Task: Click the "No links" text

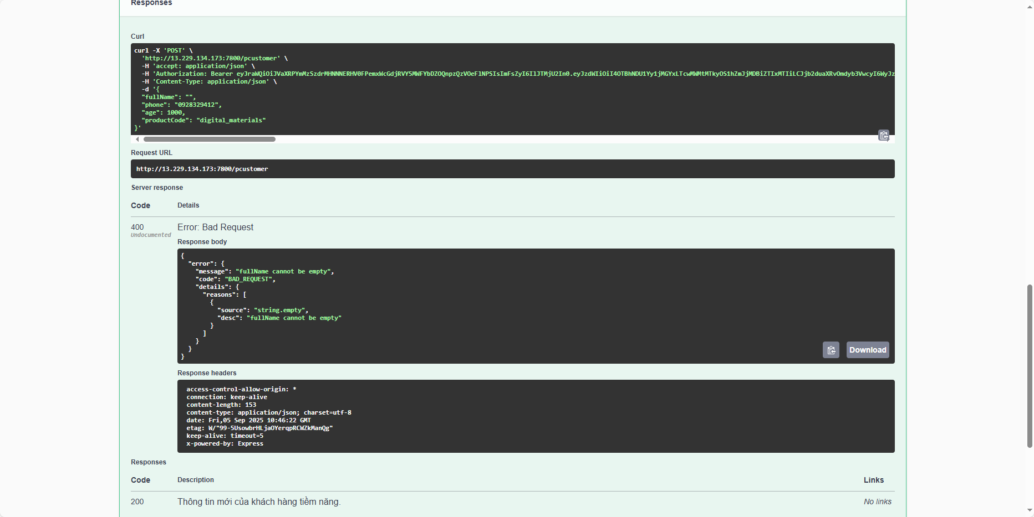Action: pyautogui.click(x=877, y=502)
